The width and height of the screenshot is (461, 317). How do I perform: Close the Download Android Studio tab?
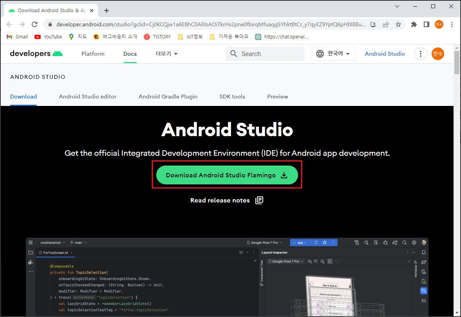91,11
